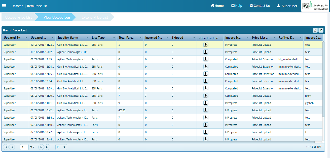Open SuperUser account menu
Viewport: 330px width, 158px height.
[287, 6]
